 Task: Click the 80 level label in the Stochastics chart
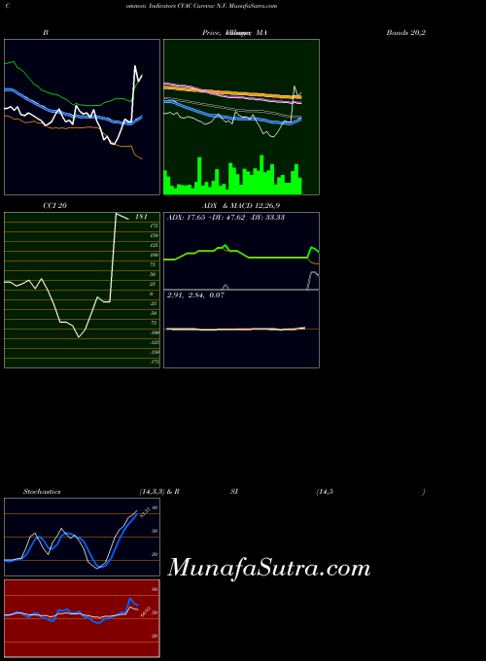click(x=155, y=508)
